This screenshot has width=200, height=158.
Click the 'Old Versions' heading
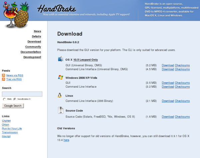coord(66,128)
